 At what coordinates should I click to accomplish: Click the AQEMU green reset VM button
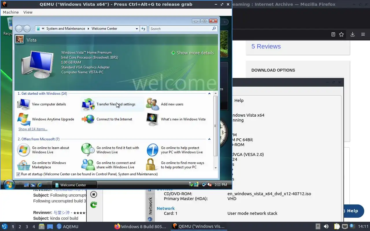[93, 205]
